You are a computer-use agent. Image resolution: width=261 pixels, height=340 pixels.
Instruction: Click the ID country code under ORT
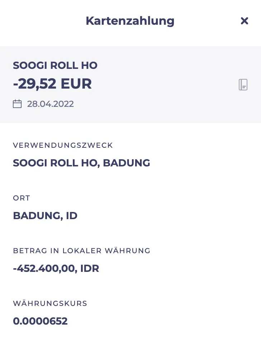(72, 216)
